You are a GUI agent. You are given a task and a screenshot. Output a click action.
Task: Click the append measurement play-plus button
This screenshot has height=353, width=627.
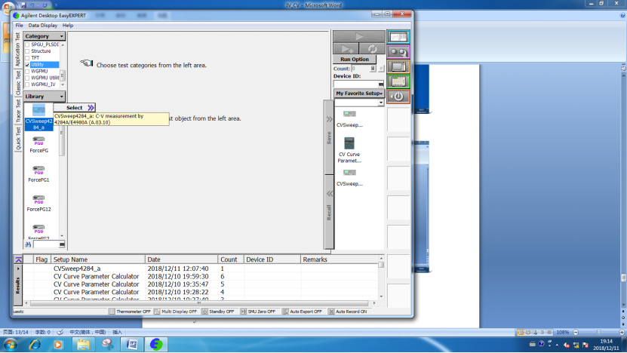click(346, 49)
